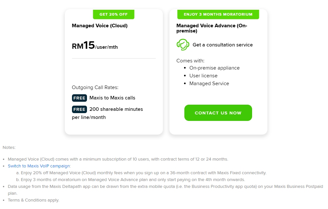This screenshot has height=209, width=328.
Task: Click the FREE badge beside 200 shareable minutes
Action: coord(79,109)
